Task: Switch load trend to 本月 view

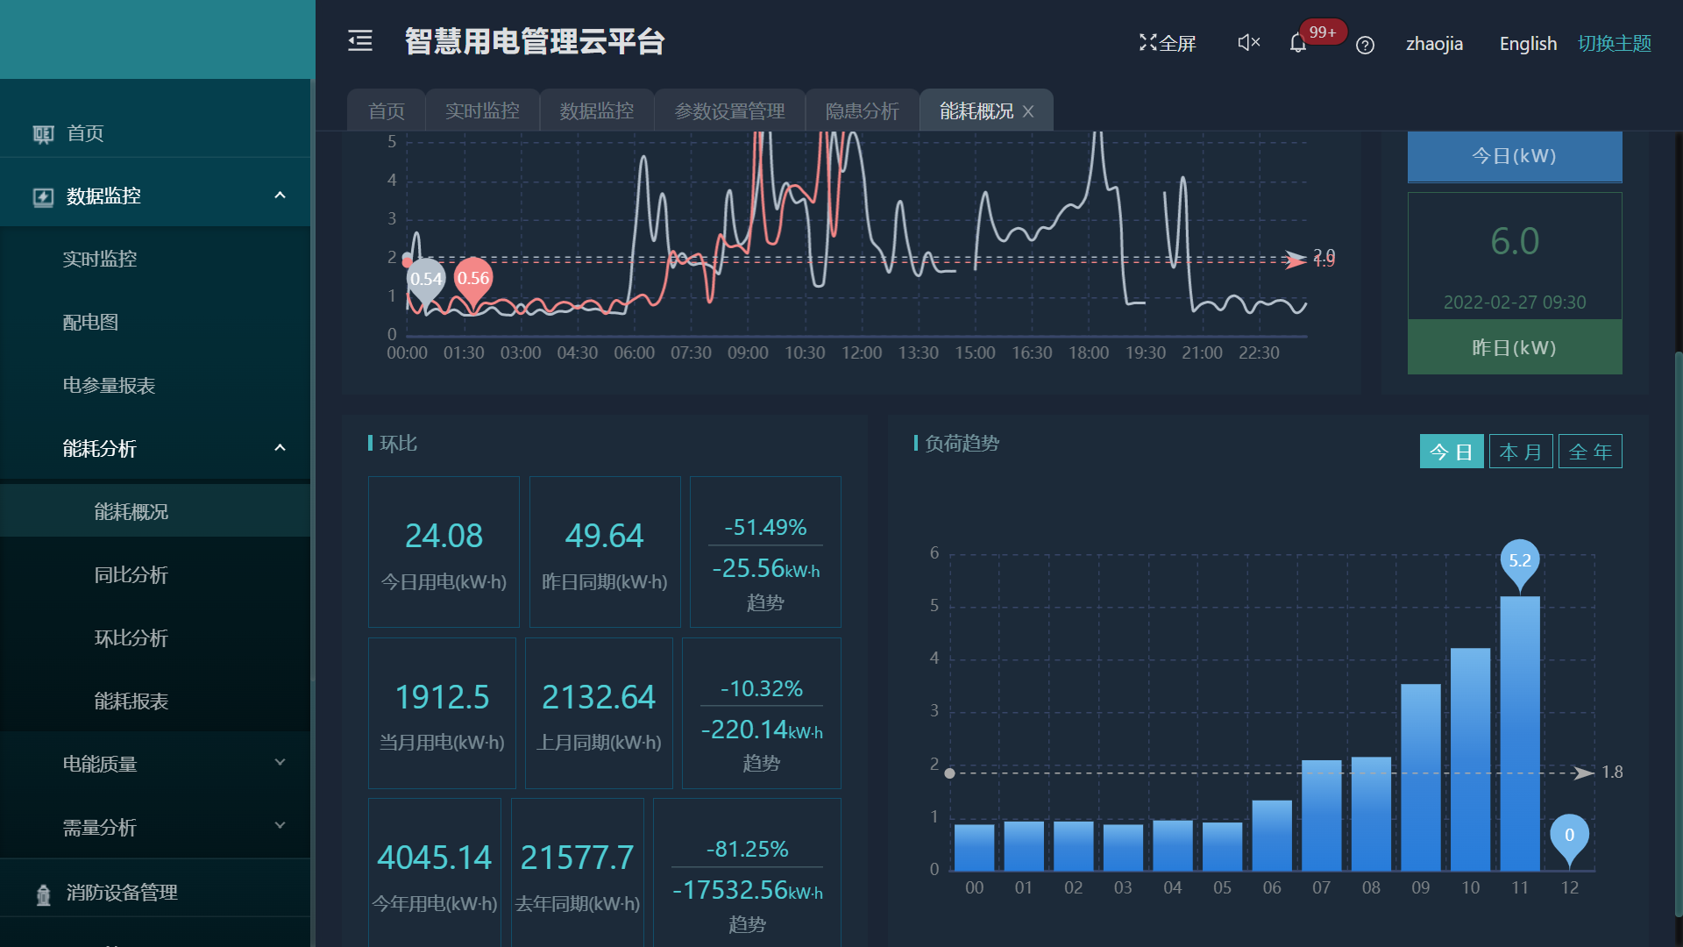Action: [1520, 452]
